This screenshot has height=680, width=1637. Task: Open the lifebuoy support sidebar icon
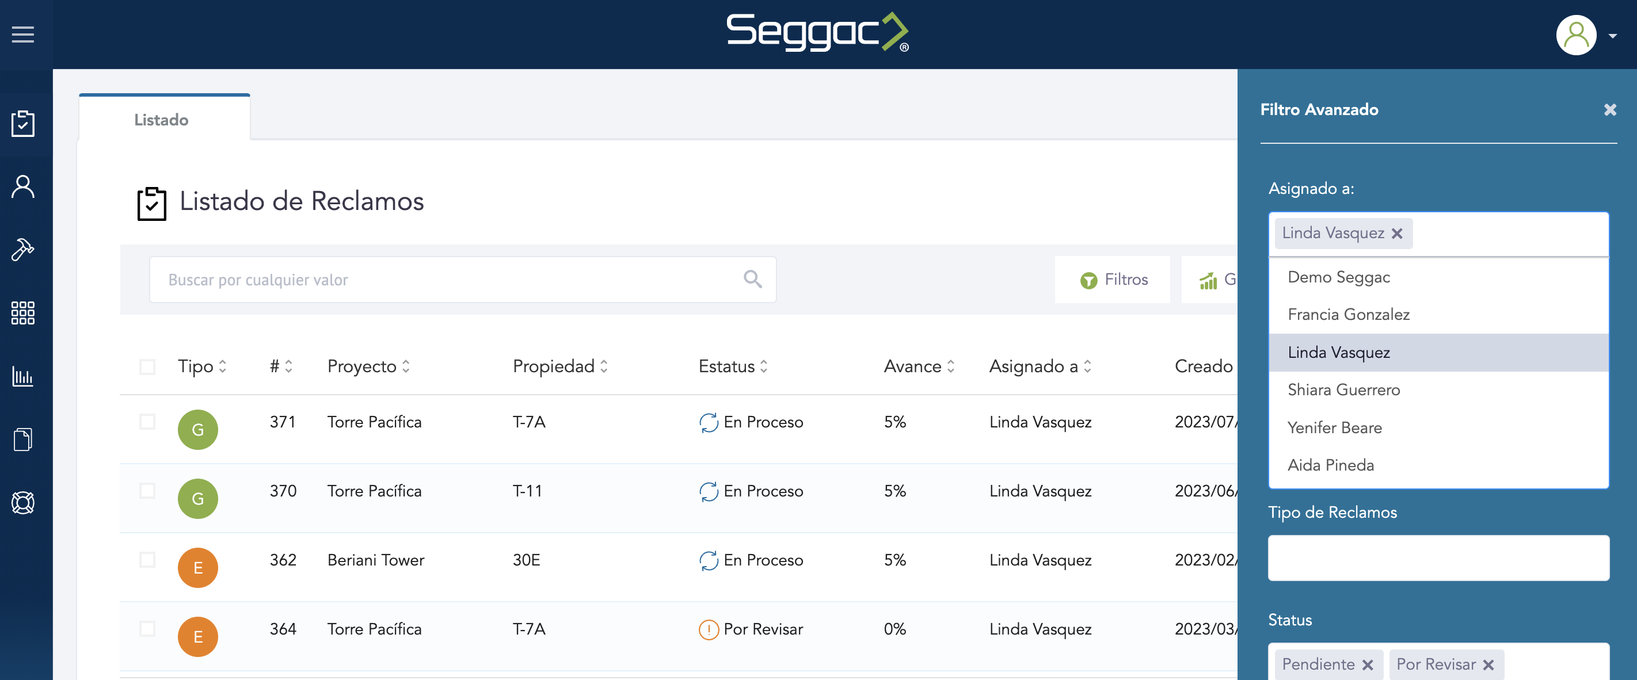[23, 503]
